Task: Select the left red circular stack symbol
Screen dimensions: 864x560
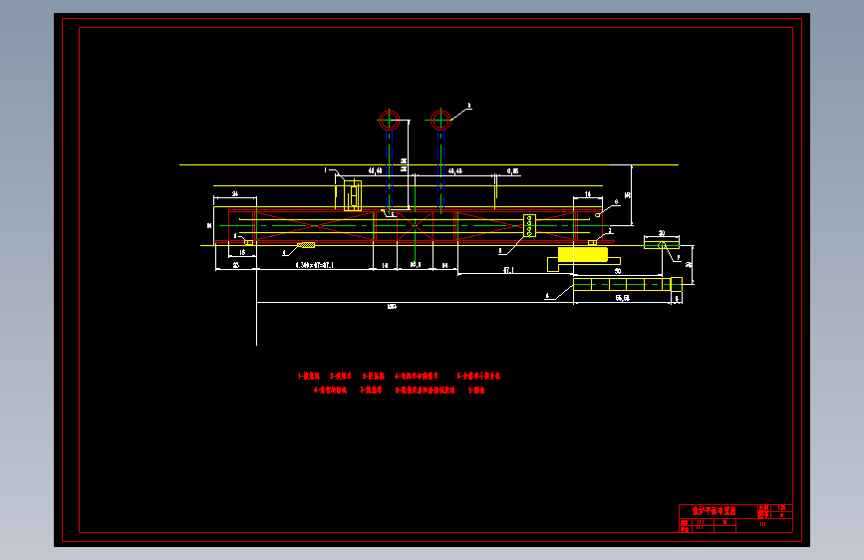Action: point(389,120)
